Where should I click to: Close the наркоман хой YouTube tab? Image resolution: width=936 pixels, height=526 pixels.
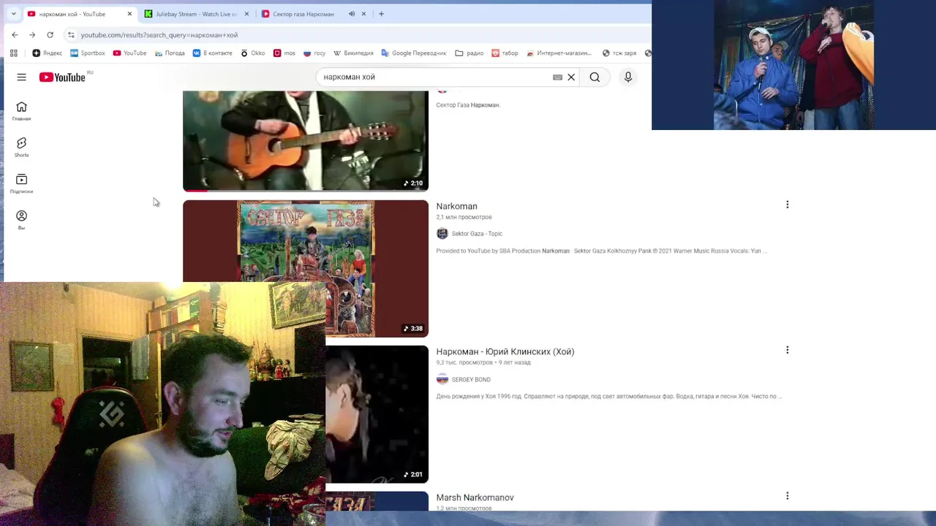point(129,14)
